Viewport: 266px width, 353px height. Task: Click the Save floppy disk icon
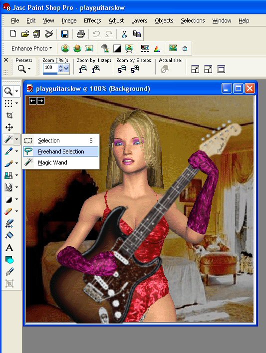[65, 34]
